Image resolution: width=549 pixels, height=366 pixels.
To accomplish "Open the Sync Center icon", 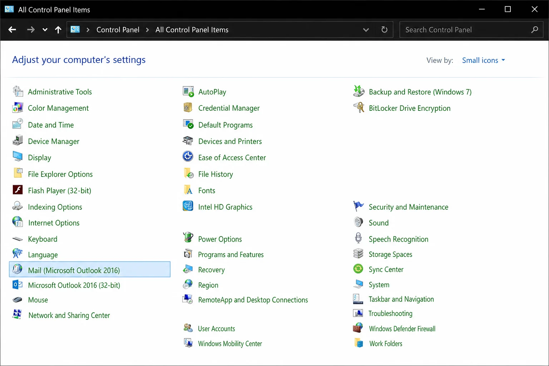I will click(358, 268).
